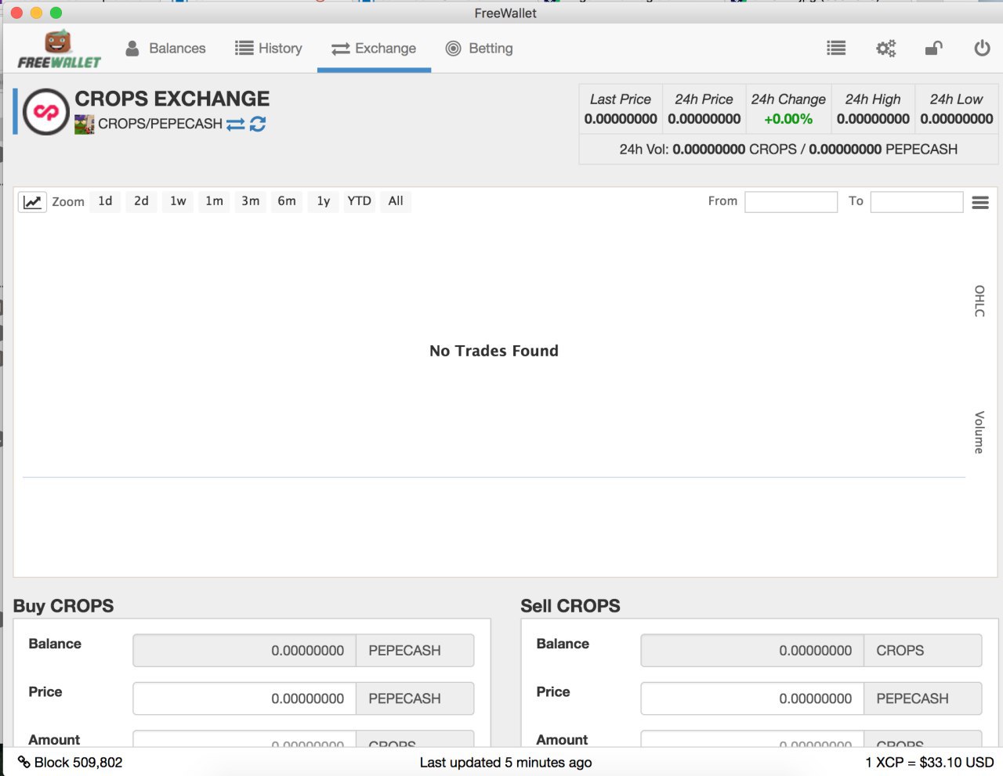Set chart zoom to 2d
The image size is (1003, 776).
(x=141, y=201)
